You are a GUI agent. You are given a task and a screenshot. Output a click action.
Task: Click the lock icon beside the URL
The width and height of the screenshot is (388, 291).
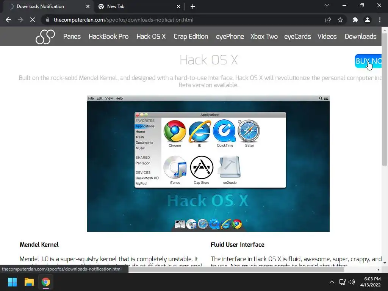pos(48,20)
